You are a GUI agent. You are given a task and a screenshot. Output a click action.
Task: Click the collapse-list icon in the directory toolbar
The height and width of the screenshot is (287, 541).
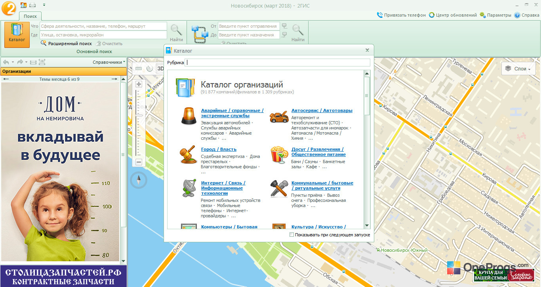coord(33,62)
